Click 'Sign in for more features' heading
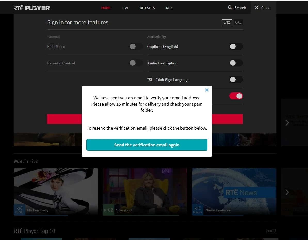The image size is (308, 240). [78, 22]
